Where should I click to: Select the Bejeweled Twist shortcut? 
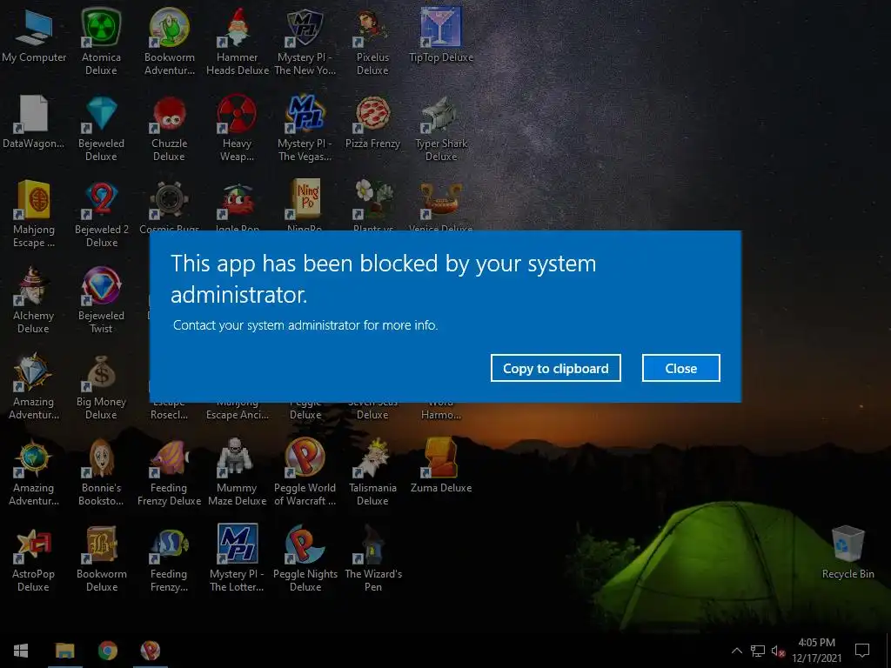tap(101, 300)
